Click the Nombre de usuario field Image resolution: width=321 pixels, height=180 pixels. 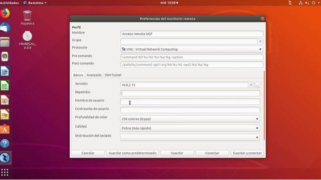click(x=190, y=101)
